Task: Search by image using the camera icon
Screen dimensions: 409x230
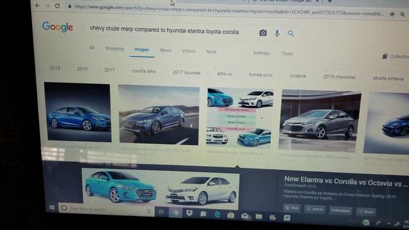Action: point(263,33)
